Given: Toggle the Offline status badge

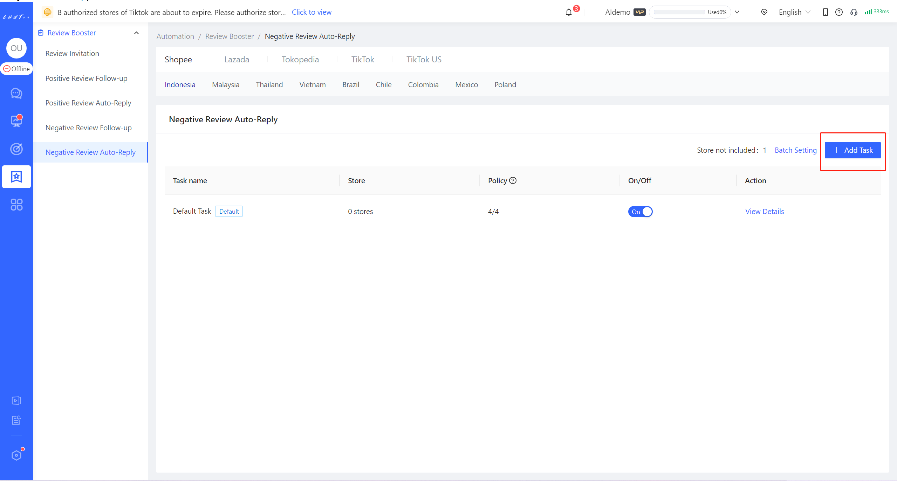Looking at the screenshot, I should click(x=16, y=69).
